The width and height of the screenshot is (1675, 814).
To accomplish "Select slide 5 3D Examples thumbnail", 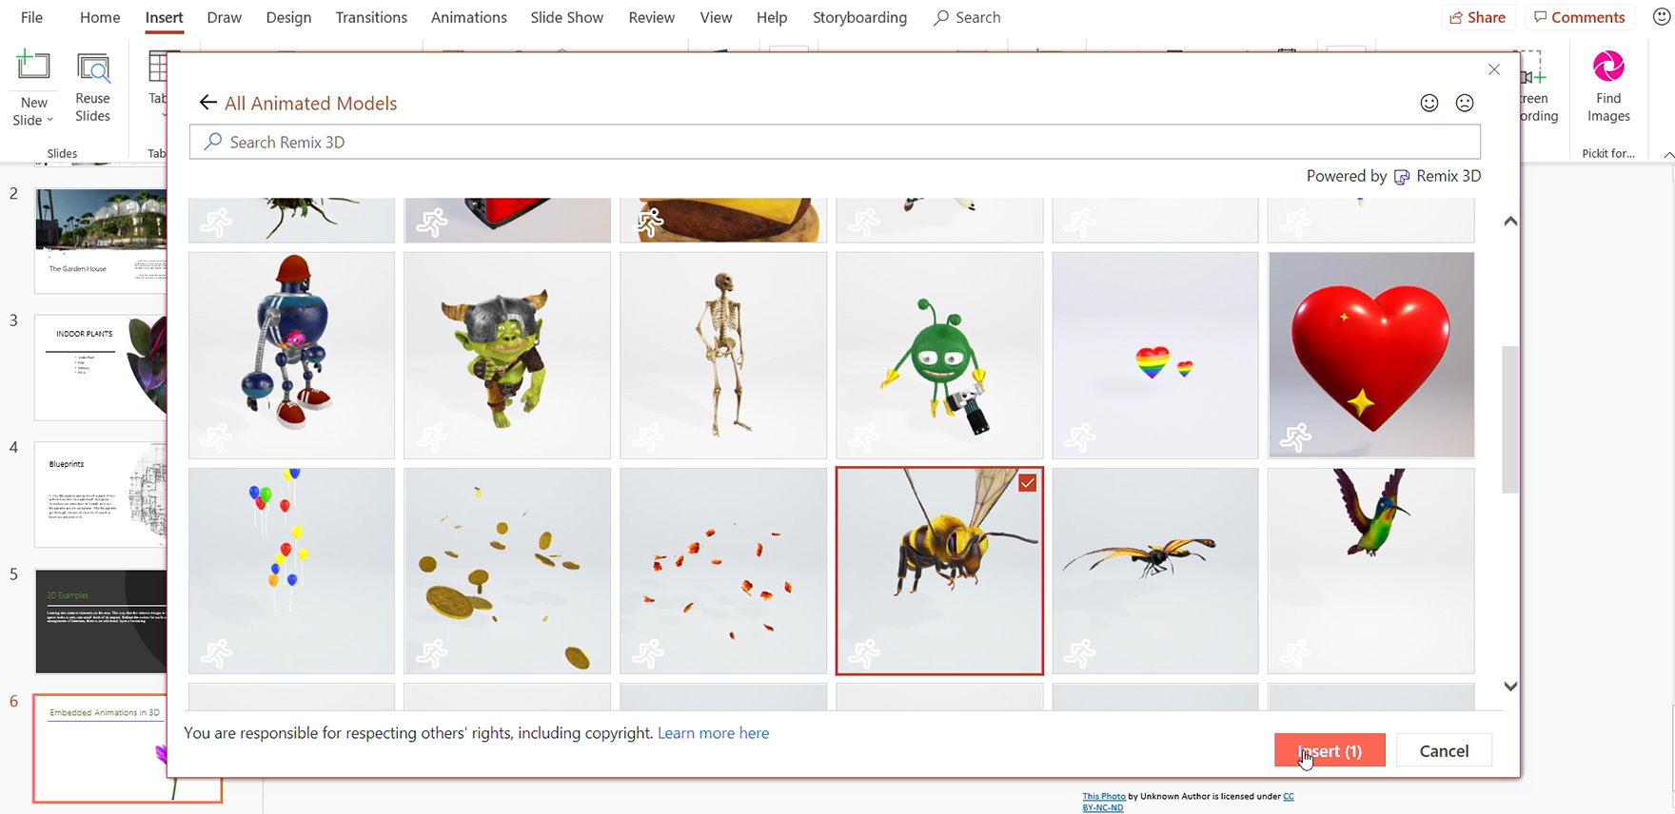I will 101,622.
